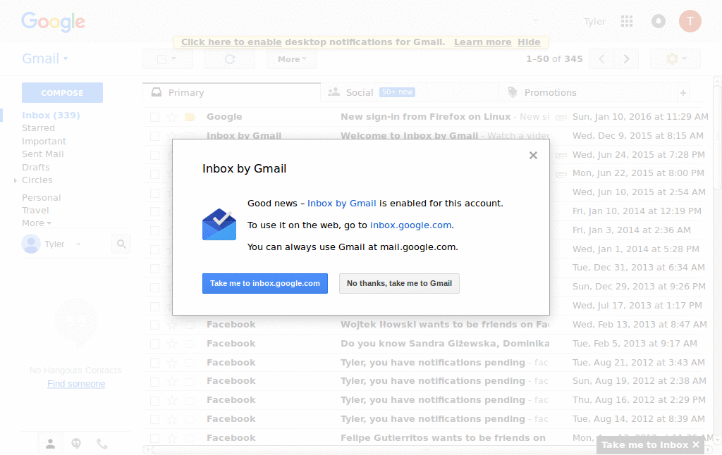Viewport: 722px width, 455px height.
Task: Refresh the mail list
Action: (230, 59)
